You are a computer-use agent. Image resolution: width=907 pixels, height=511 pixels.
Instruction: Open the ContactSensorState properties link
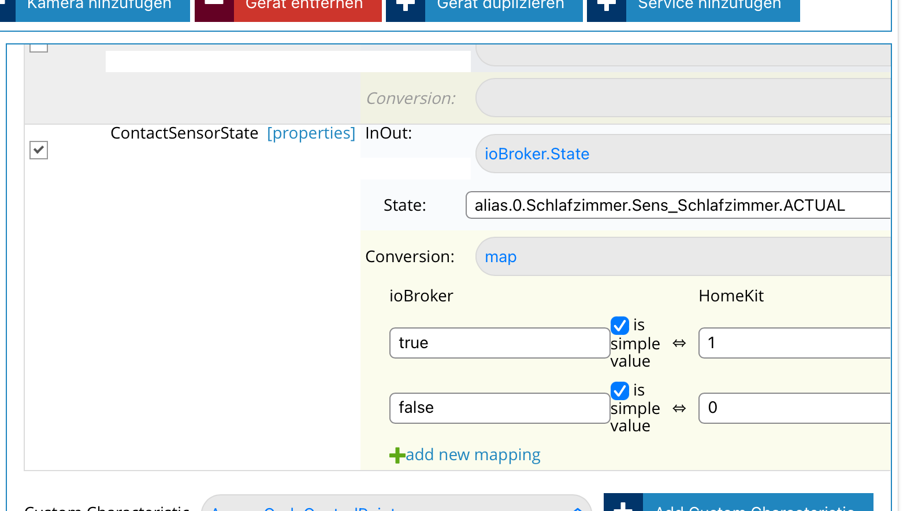(x=311, y=133)
